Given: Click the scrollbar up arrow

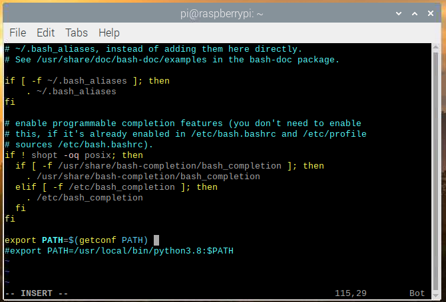Looking at the screenshot, I should coord(435,46).
